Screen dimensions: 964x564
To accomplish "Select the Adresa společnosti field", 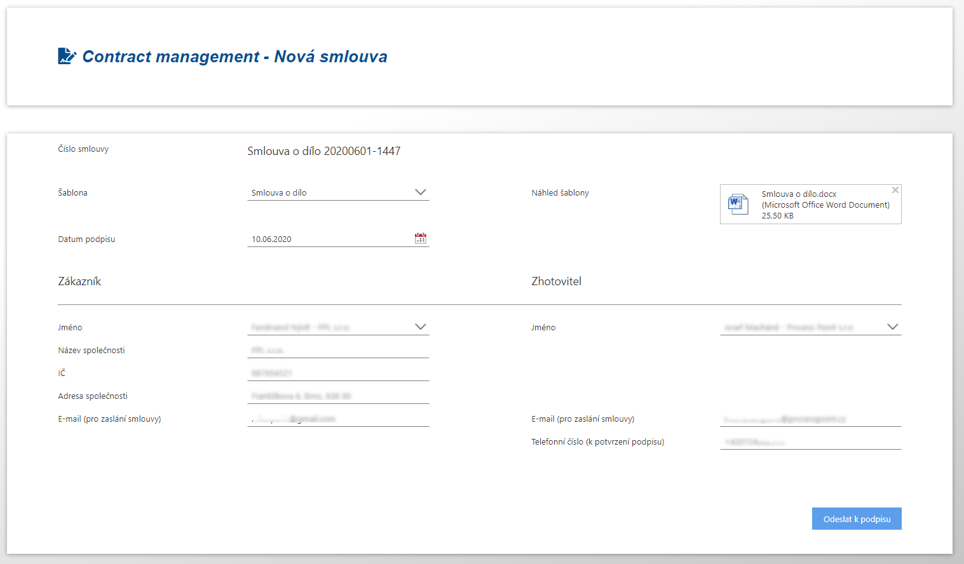I will (338, 396).
